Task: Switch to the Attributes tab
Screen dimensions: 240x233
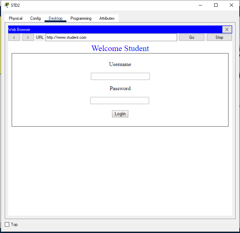Action: pyautogui.click(x=107, y=18)
